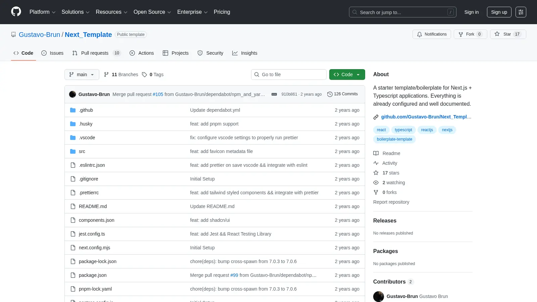Select the Code tab
537x302 pixels.
23,53
